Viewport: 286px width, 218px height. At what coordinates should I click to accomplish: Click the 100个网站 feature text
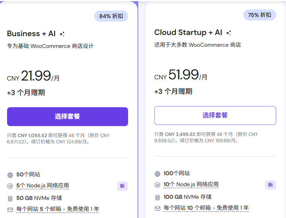tap(177, 174)
